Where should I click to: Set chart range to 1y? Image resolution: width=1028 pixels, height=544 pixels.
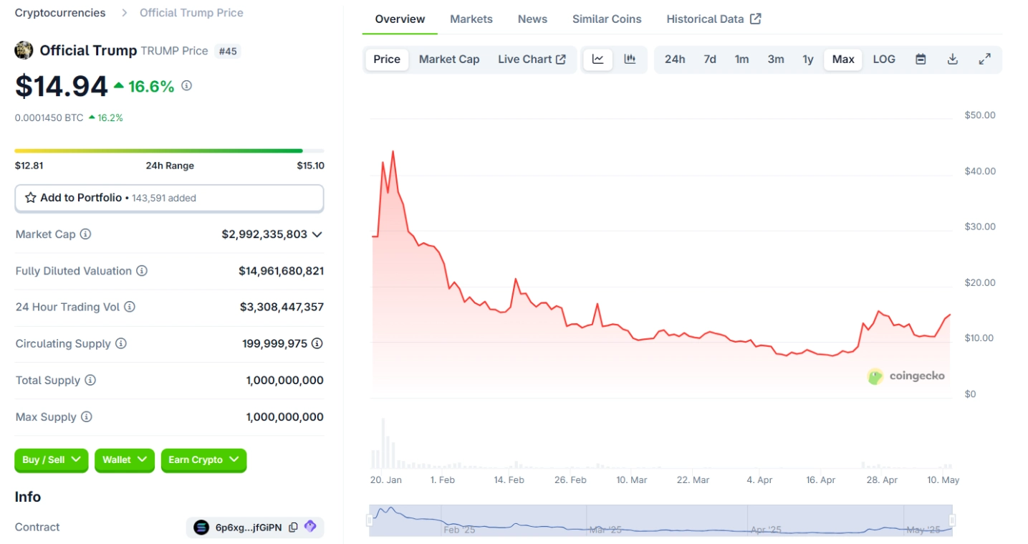click(x=808, y=59)
